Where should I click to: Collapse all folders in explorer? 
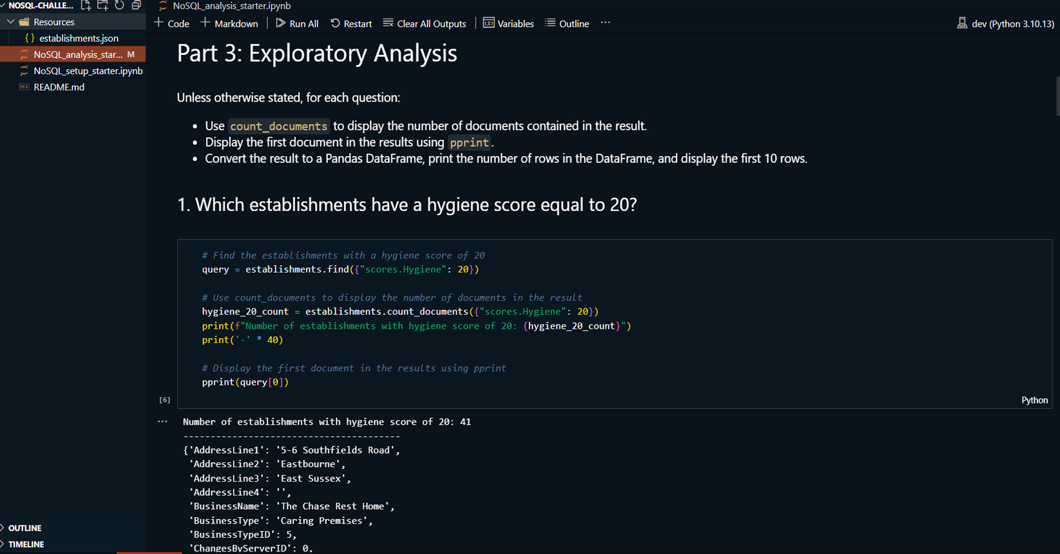(136, 6)
